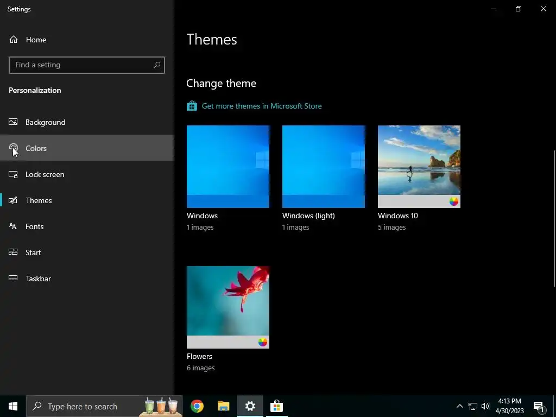
Task: Go to Home in Settings
Action: [87, 39]
